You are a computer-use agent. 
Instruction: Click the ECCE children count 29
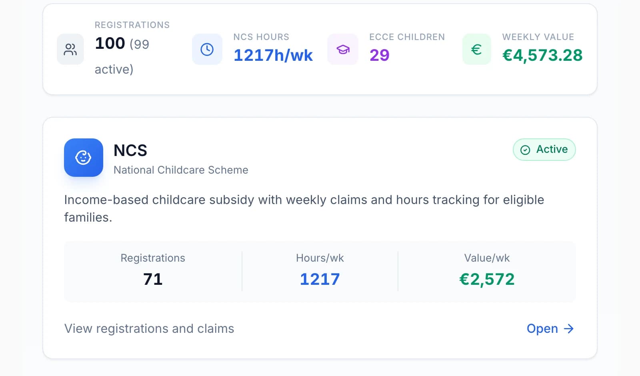pos(380,55)
